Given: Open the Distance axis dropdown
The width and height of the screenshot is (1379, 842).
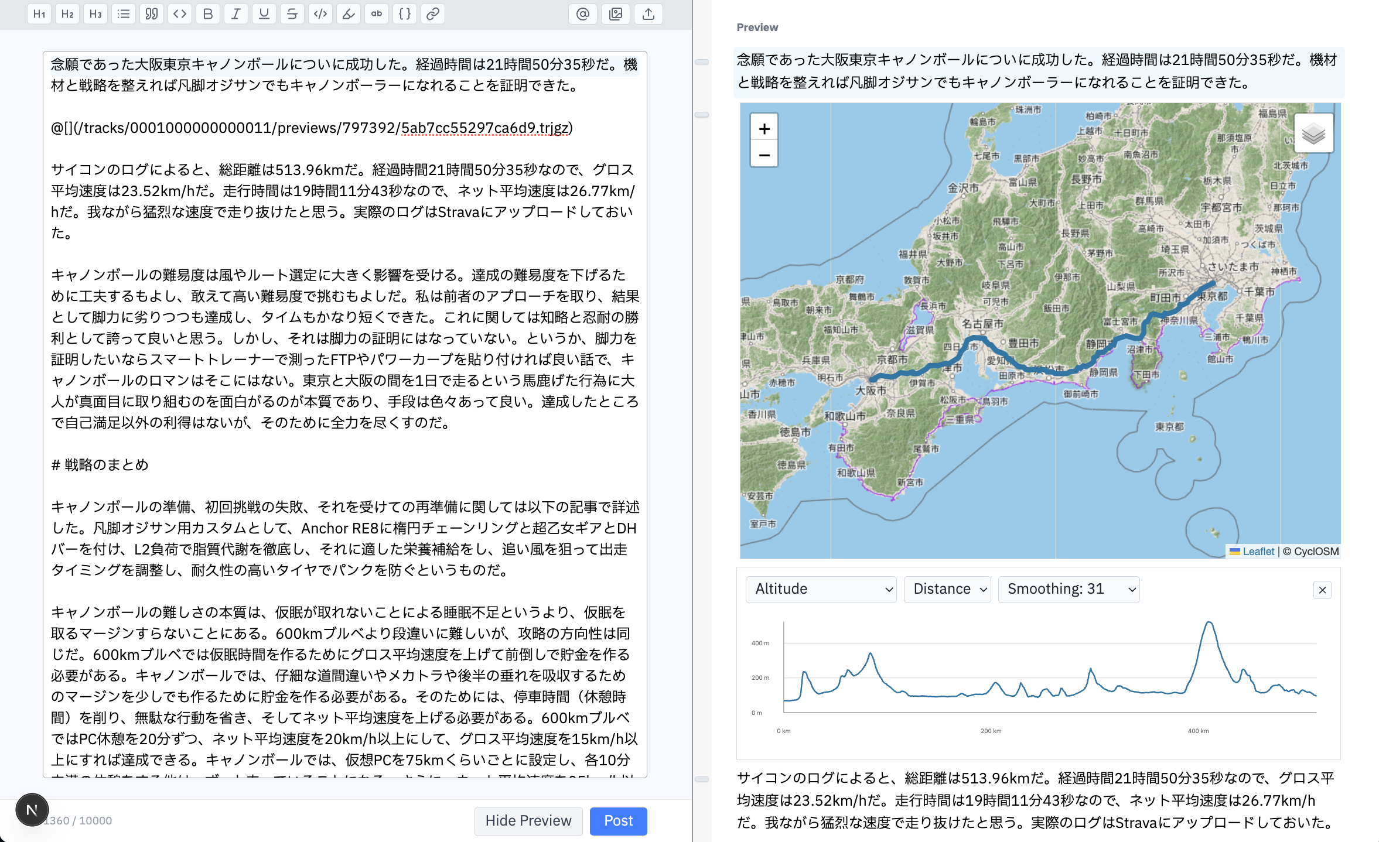Looking at the screenshot, I should tap(947, 589).
